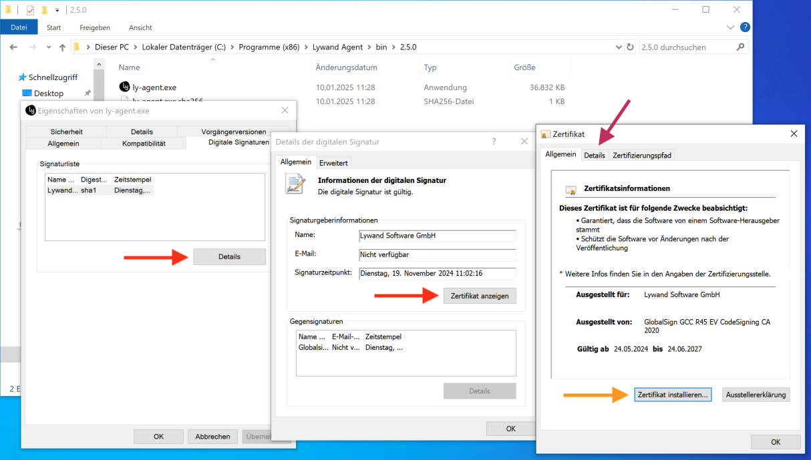Select the Allgemein tab in Zertifikat window

560,154
